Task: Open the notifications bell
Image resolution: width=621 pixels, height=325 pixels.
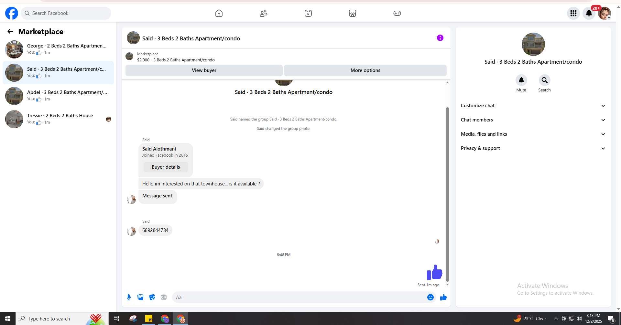Action: coord(589,13)
